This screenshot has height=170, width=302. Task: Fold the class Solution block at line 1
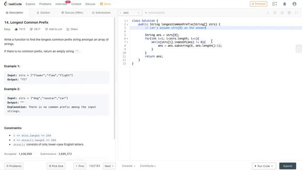127,21
